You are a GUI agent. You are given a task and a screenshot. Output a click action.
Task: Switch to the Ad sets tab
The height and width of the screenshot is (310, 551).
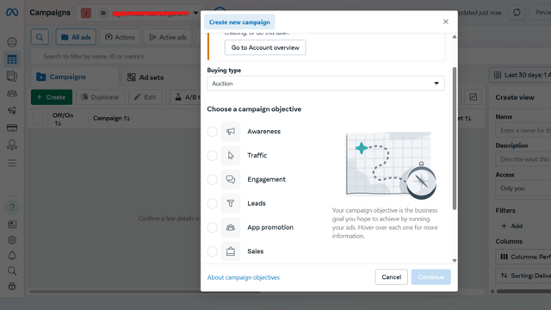(x=145, y=77)
